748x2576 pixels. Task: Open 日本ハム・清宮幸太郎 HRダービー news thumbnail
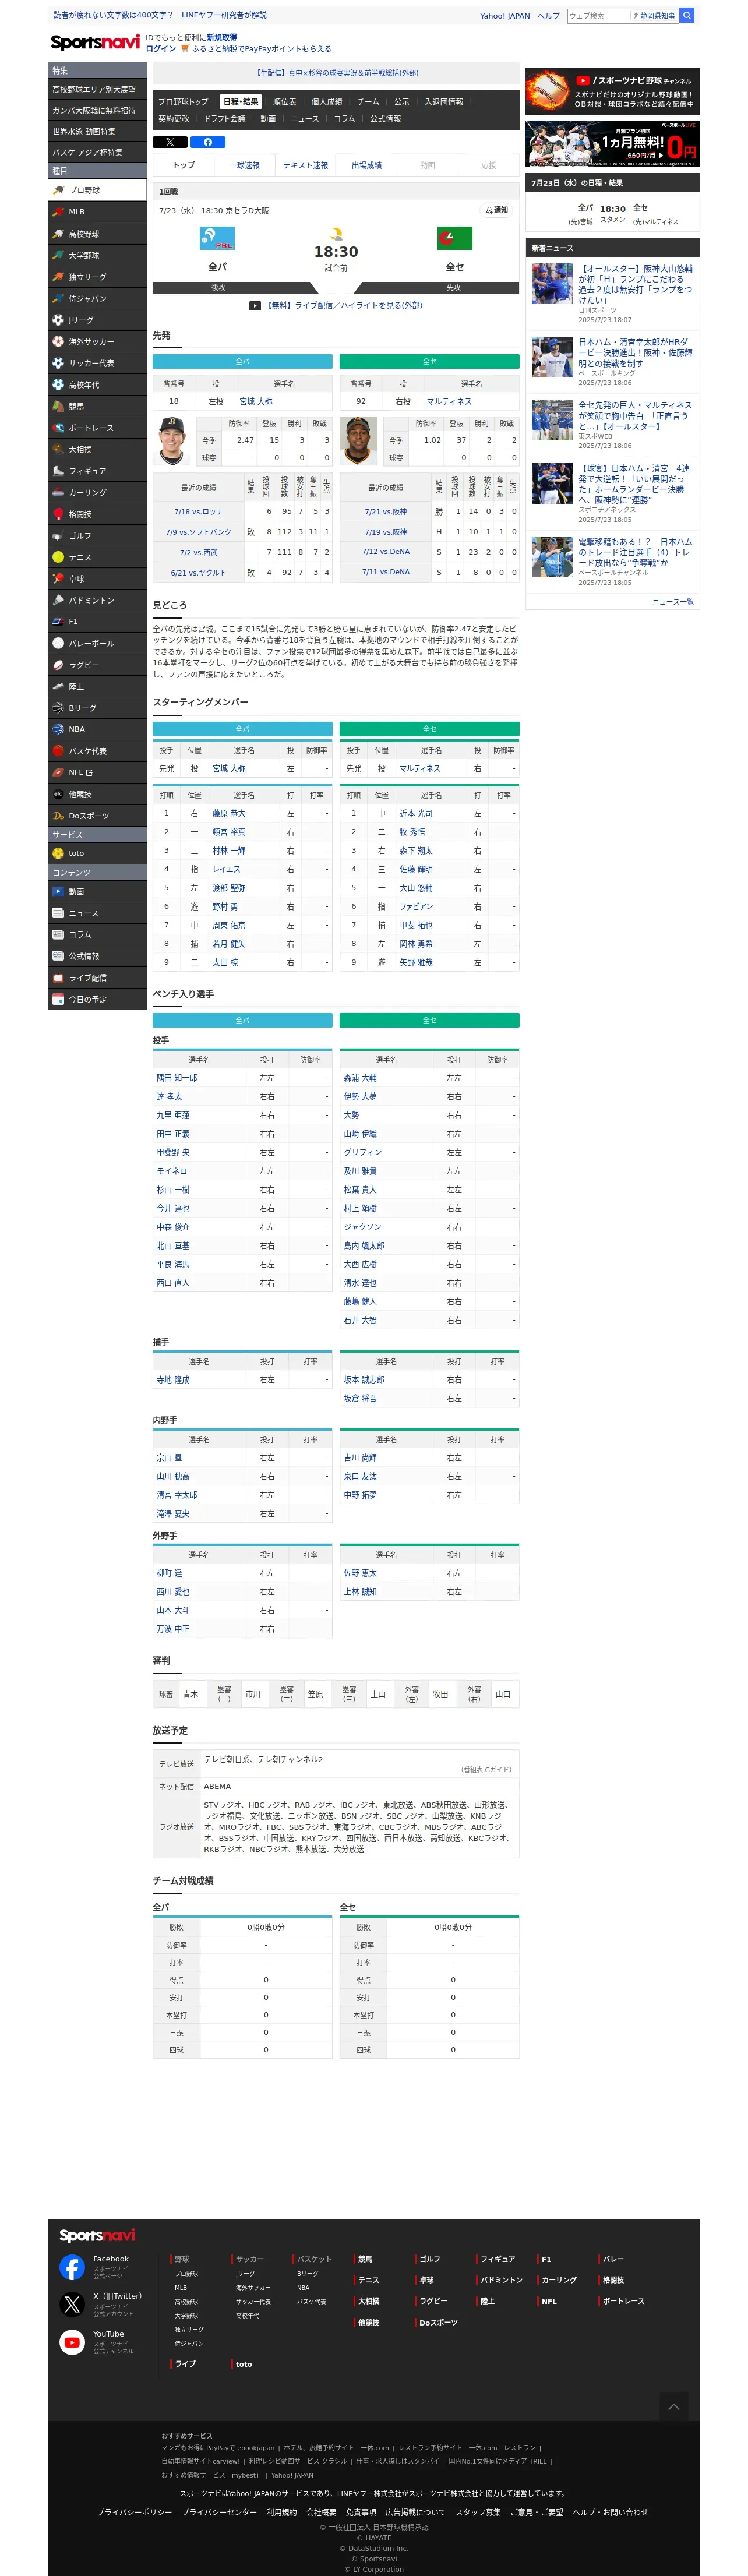tap(552, 357)
